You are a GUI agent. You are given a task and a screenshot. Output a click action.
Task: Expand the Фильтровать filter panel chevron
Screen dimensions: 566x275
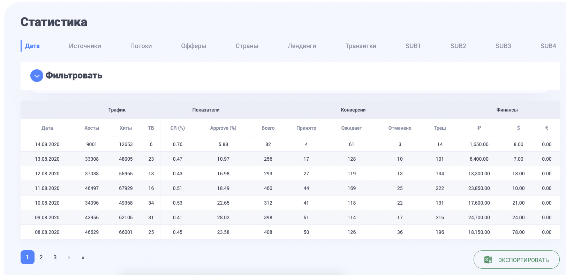(x=37, y=76)
